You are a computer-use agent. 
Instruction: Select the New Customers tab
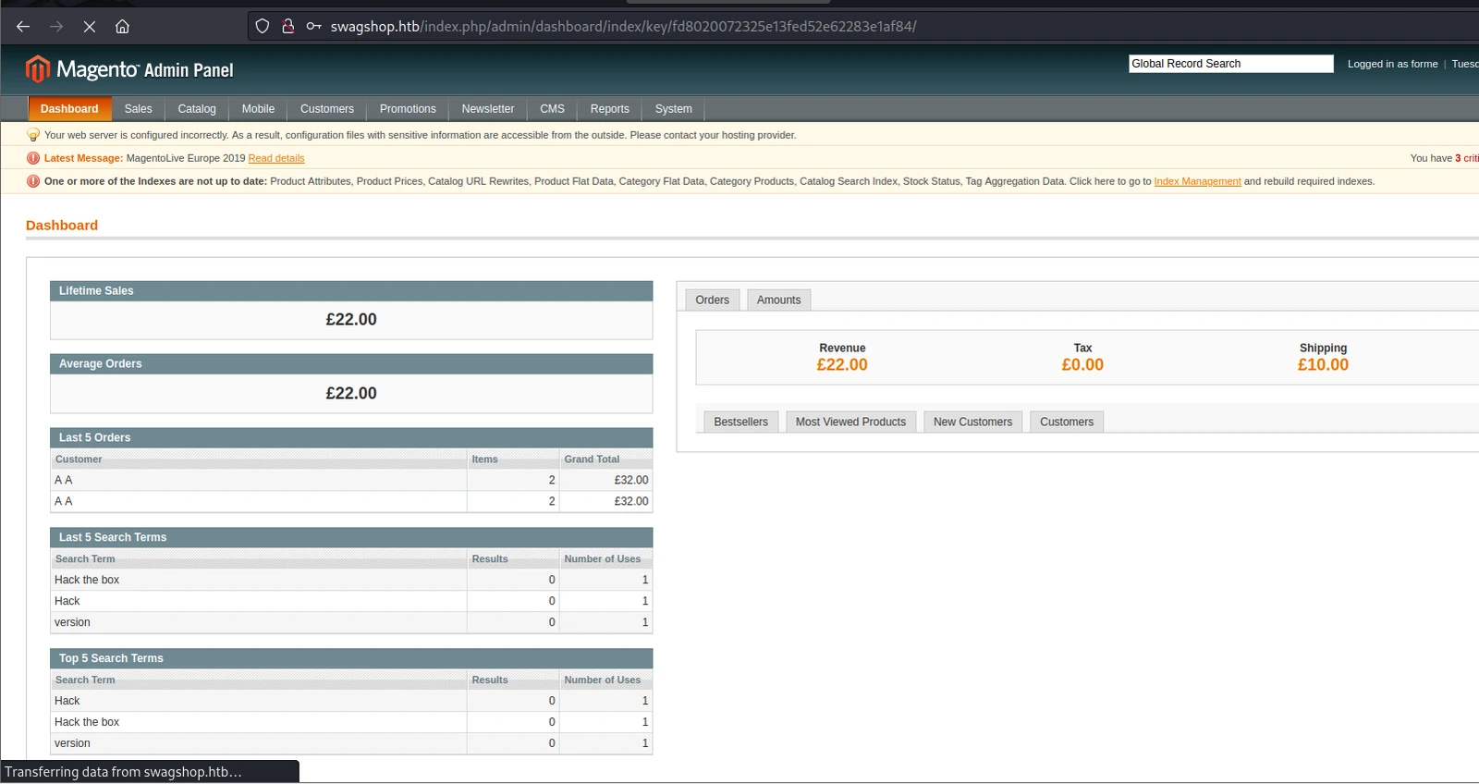click(x=973, y=422)
